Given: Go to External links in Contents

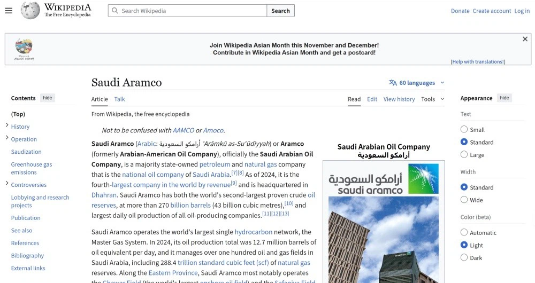Looking at the screenshot, I should click(28, 269).
